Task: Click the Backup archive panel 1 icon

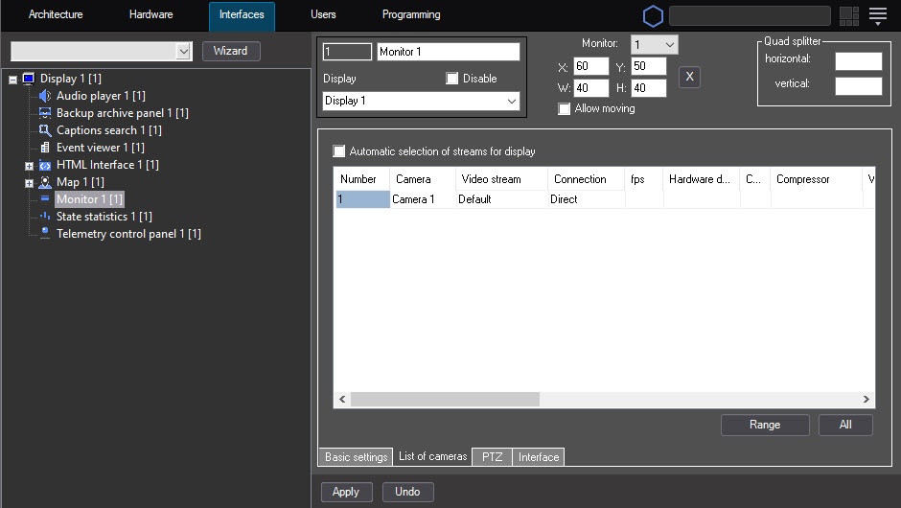Action: (x=44, y=113)
